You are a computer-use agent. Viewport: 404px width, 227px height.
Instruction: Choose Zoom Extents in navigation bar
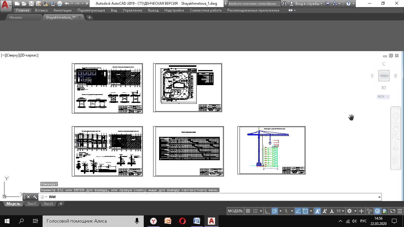click(395, 136)
